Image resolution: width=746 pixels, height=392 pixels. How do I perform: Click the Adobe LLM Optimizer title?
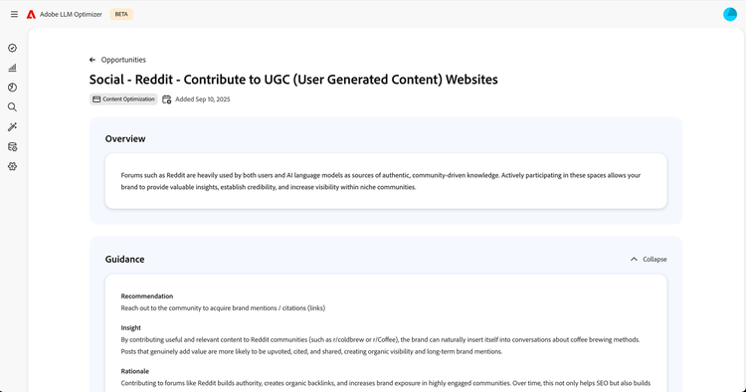tap(71, 14)
